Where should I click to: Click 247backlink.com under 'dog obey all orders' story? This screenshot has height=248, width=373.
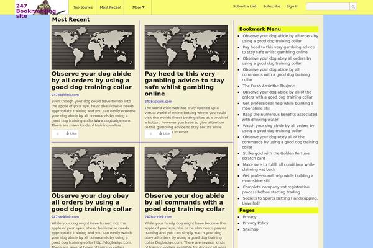(65, 217)
